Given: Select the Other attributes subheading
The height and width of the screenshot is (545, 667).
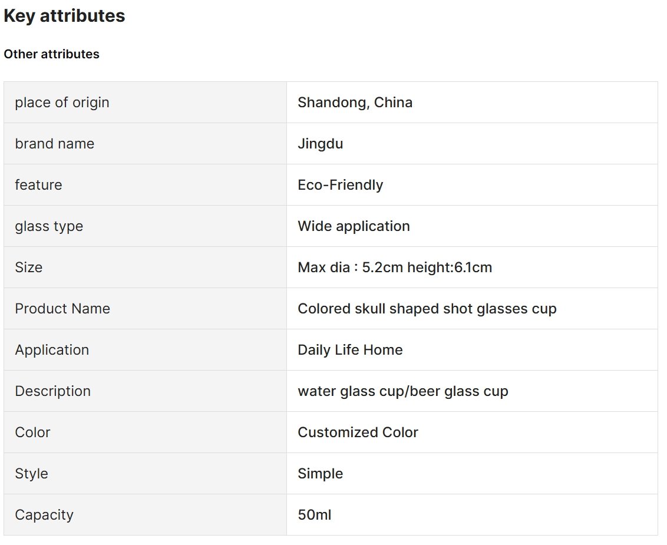Looking at the screenshot, I should click(51, 54).
